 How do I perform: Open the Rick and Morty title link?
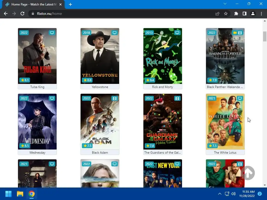click(163, 87)
